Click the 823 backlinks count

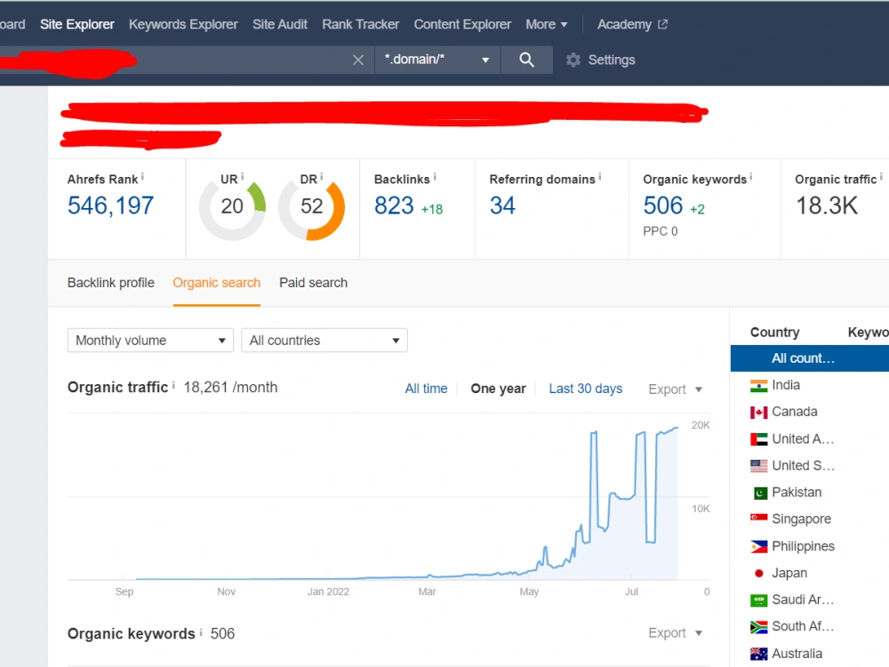pyautogui.click(x=394, y=205)
